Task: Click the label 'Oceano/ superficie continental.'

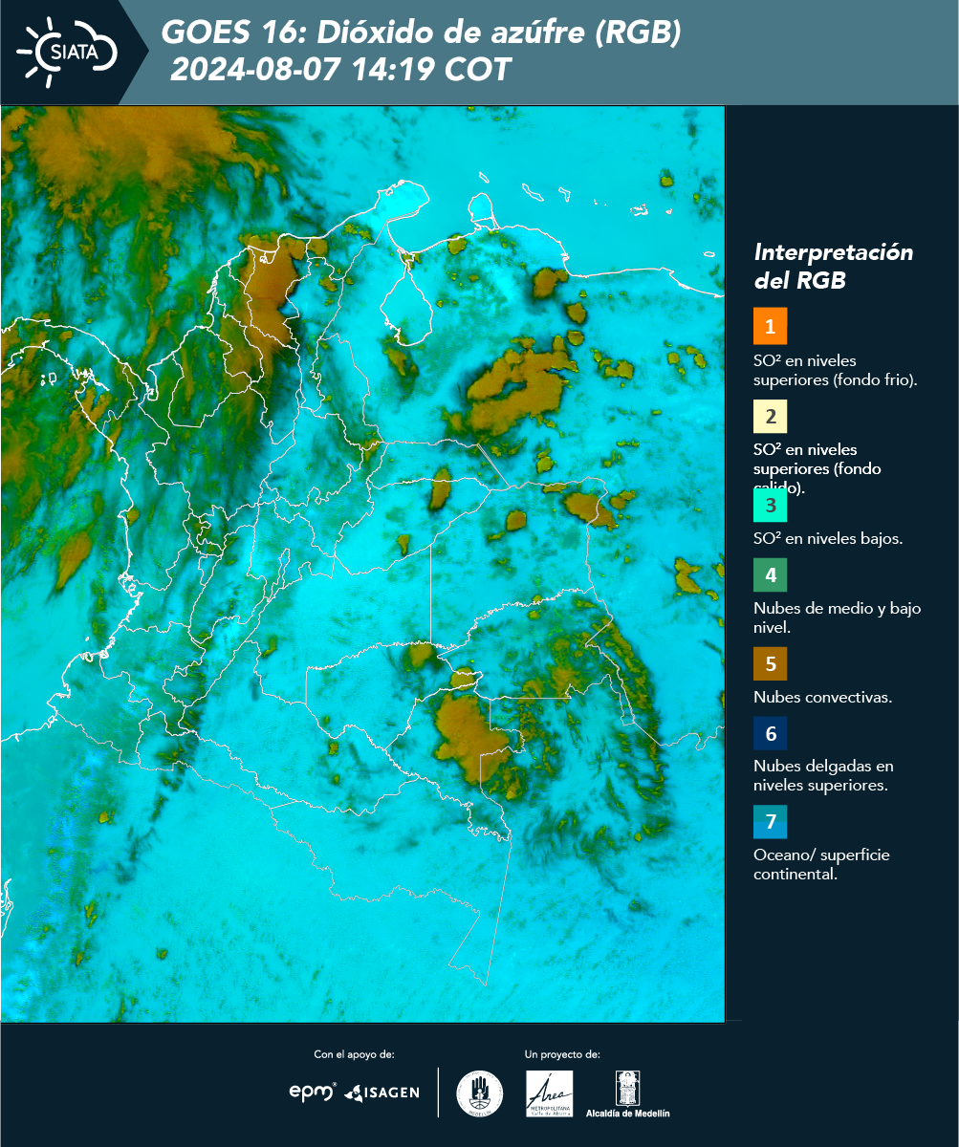Action: click(x=821, y=863)
